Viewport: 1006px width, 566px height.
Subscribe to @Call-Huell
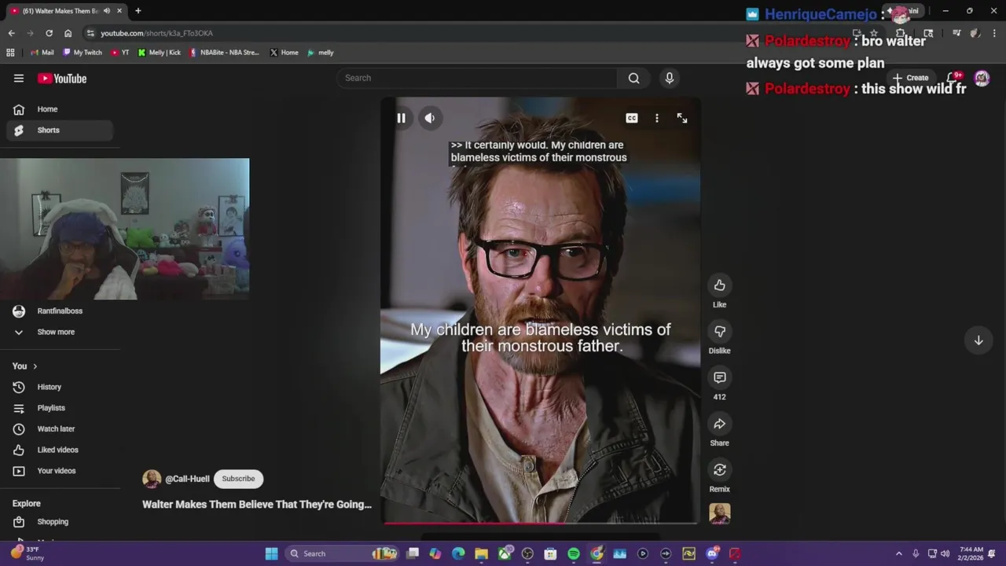pos(238,479)
